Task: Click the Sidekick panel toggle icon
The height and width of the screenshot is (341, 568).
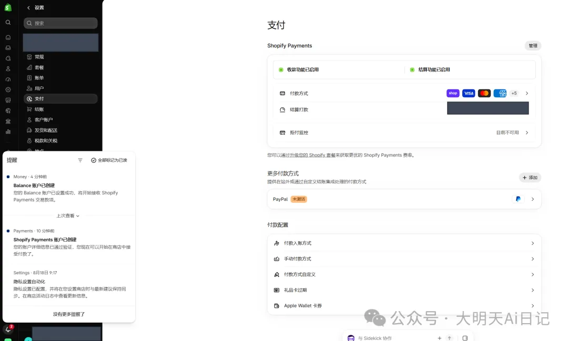Action: (465, 338)
